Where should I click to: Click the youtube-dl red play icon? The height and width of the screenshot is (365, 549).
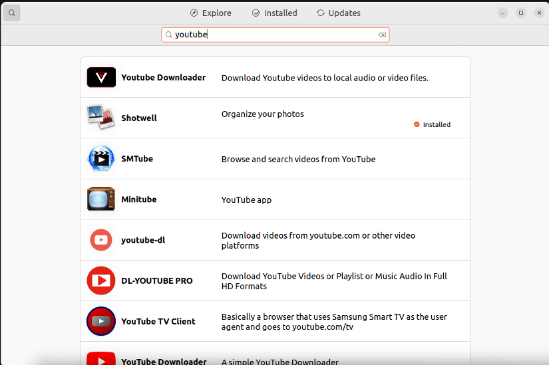[x=101, y=240]
